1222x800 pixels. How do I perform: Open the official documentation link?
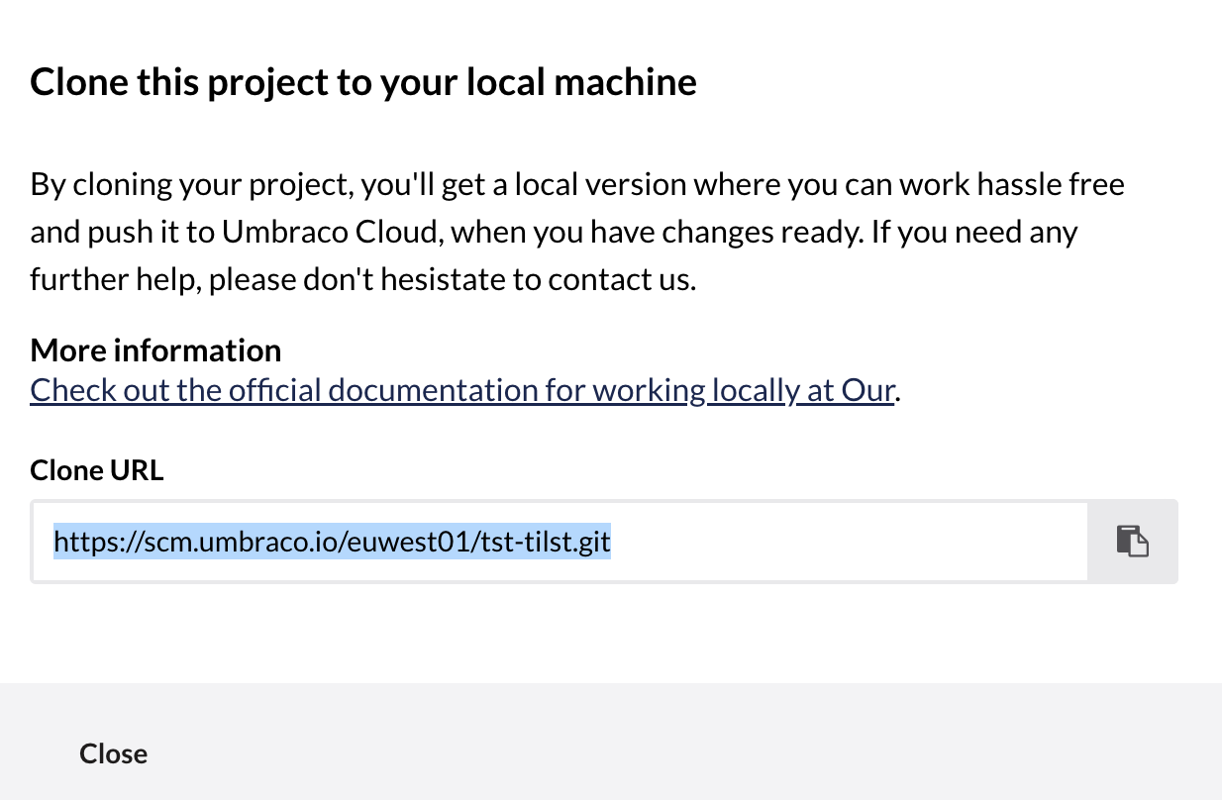(x=462, y=390)
